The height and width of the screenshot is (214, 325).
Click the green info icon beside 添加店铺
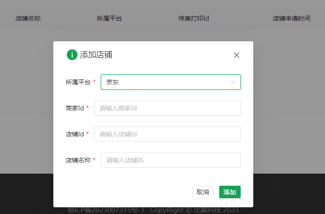click(72, 55)
